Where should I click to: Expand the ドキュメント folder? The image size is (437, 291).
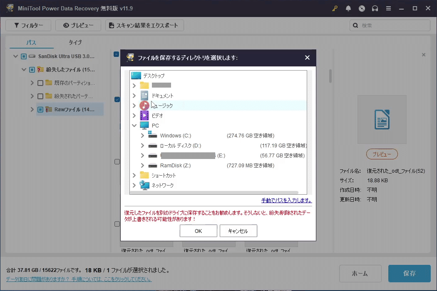[134, 95]
